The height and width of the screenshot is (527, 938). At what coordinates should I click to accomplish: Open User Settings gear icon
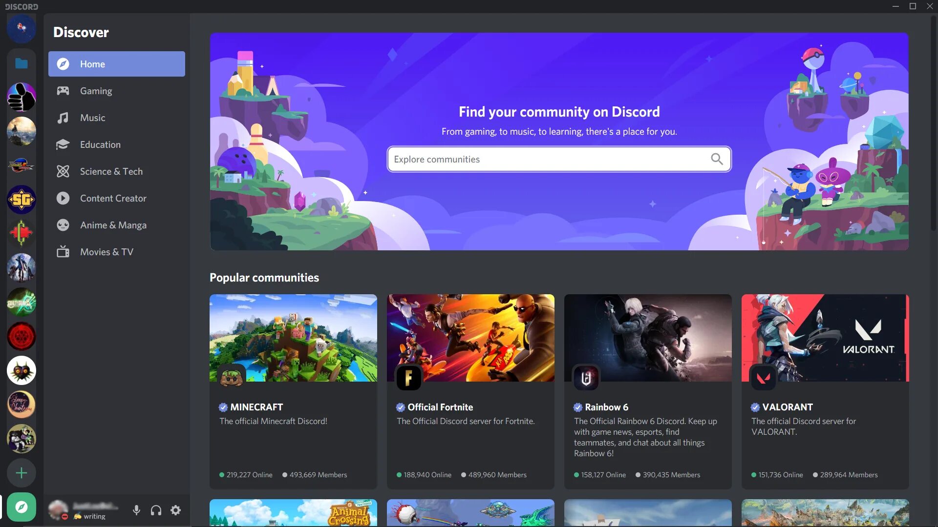pos(175,510)
